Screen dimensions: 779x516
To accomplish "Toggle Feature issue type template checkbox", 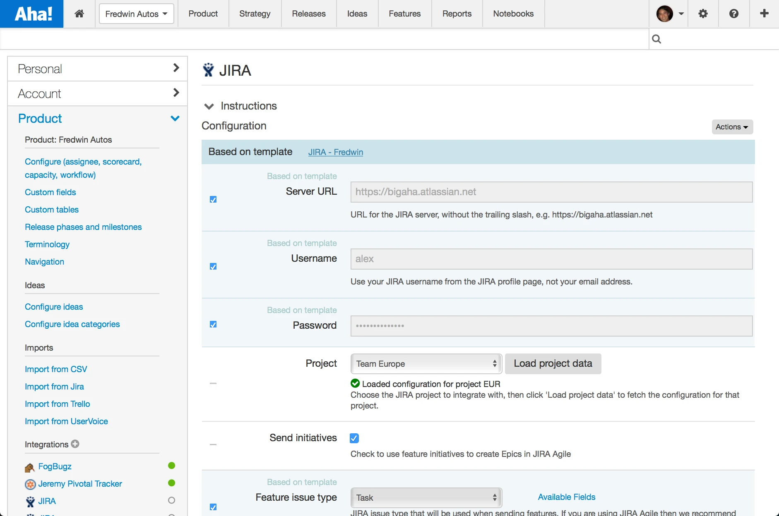I will [213, 507].
